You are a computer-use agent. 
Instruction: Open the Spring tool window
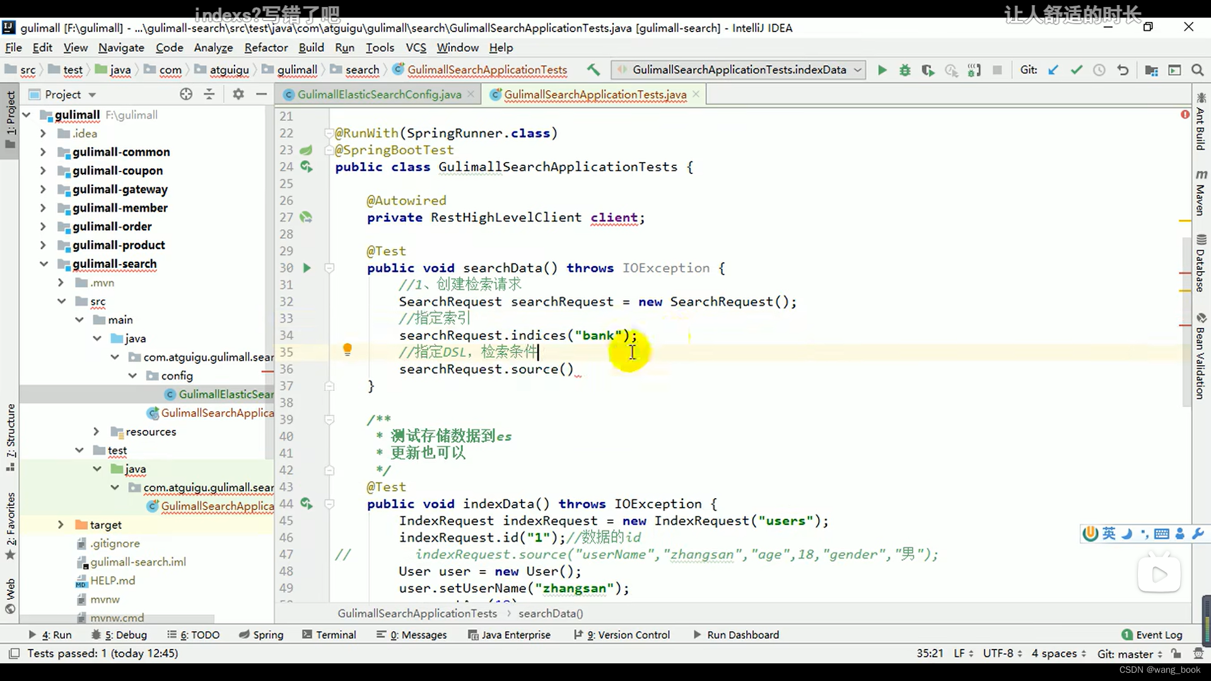261,634
